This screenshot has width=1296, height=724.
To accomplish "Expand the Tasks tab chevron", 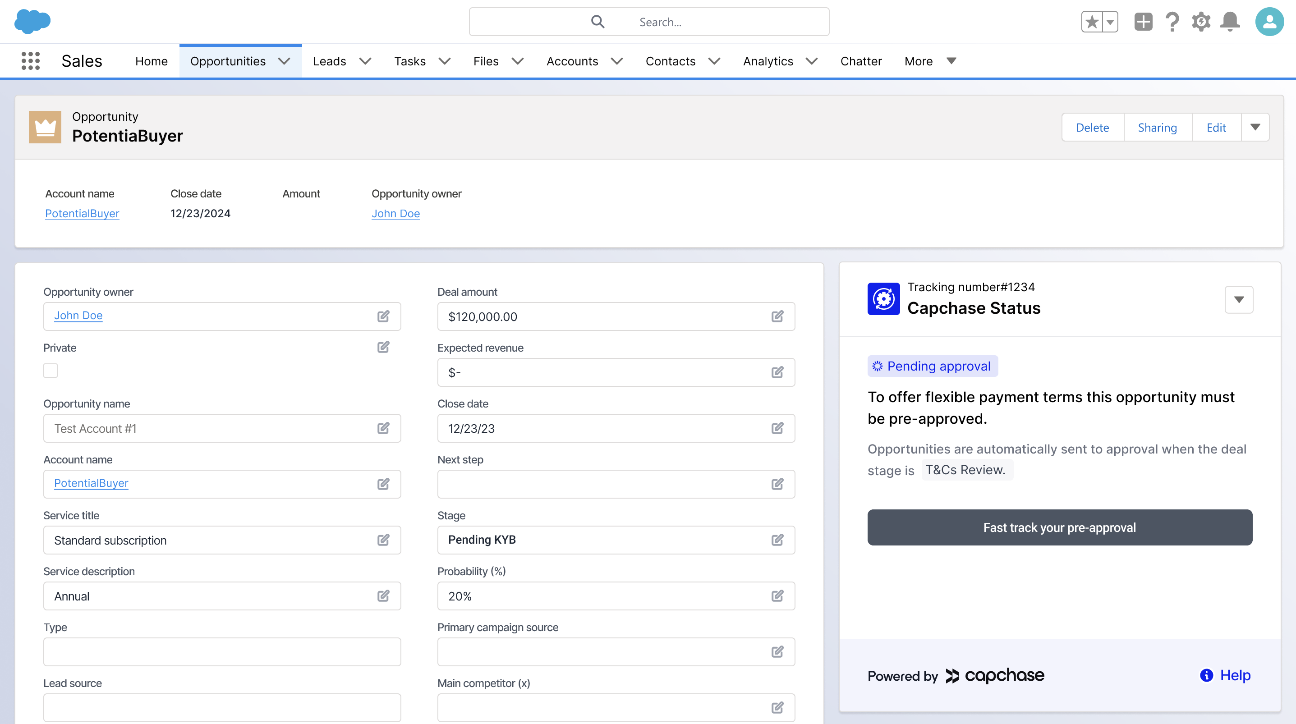I will pyautogui.click(x=444, y=61).
